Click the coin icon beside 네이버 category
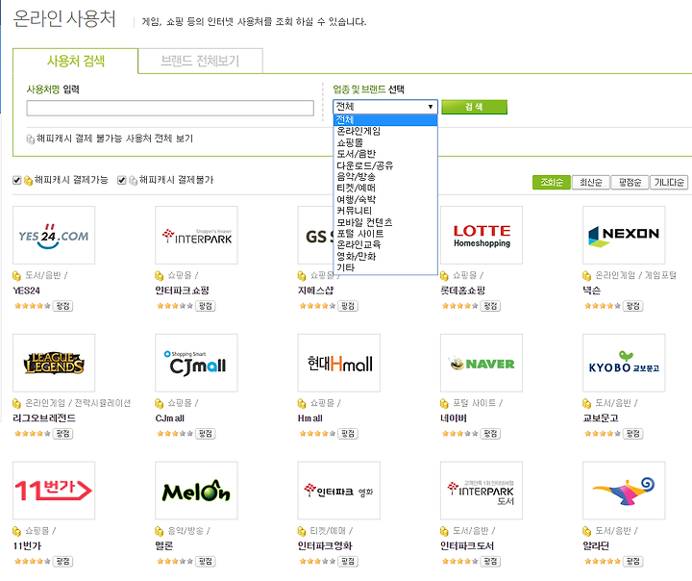The height and width of the screenshot is (581, 692). [444, 403]
